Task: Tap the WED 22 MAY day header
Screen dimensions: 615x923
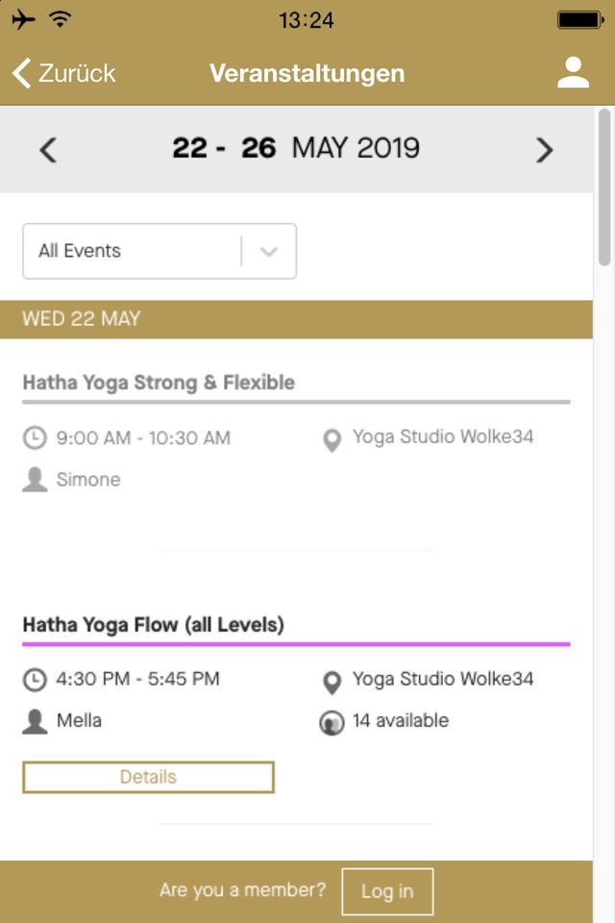Action: click(x=82, y=319)
